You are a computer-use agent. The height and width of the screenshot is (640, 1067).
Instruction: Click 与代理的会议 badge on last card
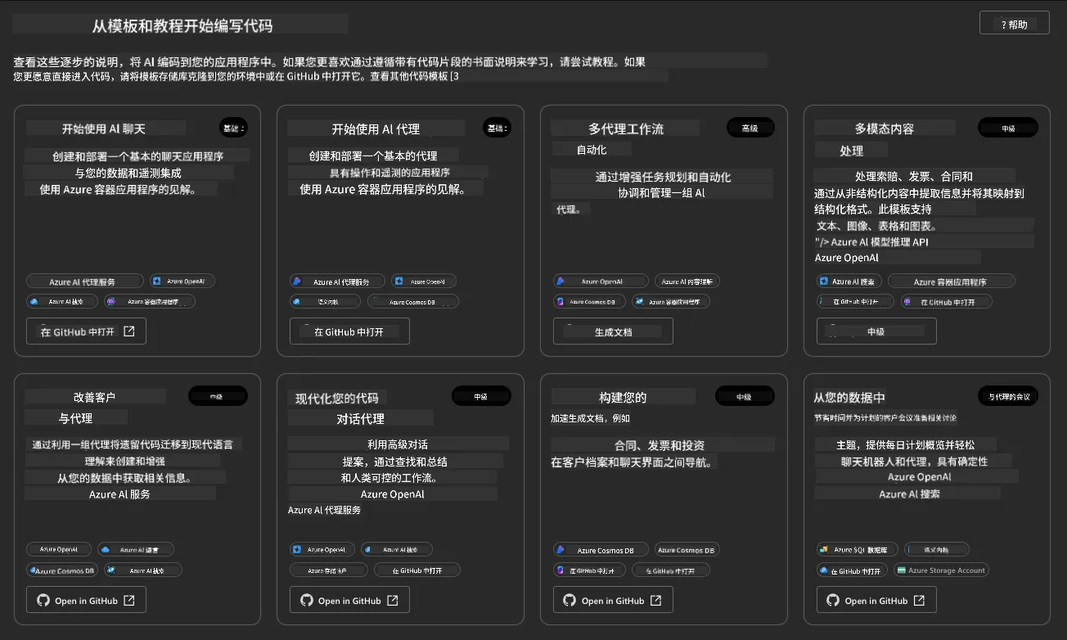(x=1008, y=397)
